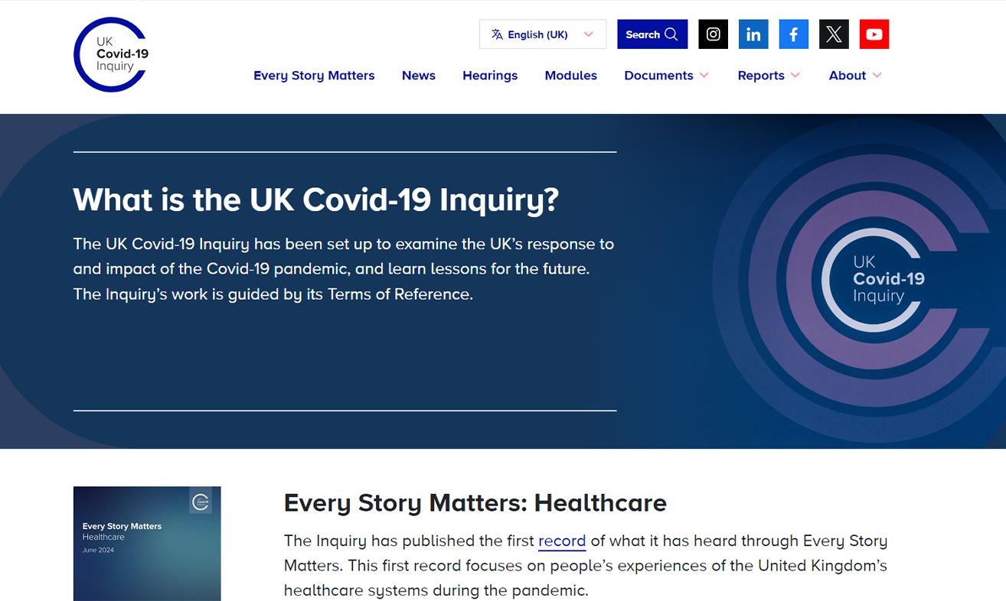Visit the Facebook page icon
This screenshot has width=1006, height=601.
793,34
